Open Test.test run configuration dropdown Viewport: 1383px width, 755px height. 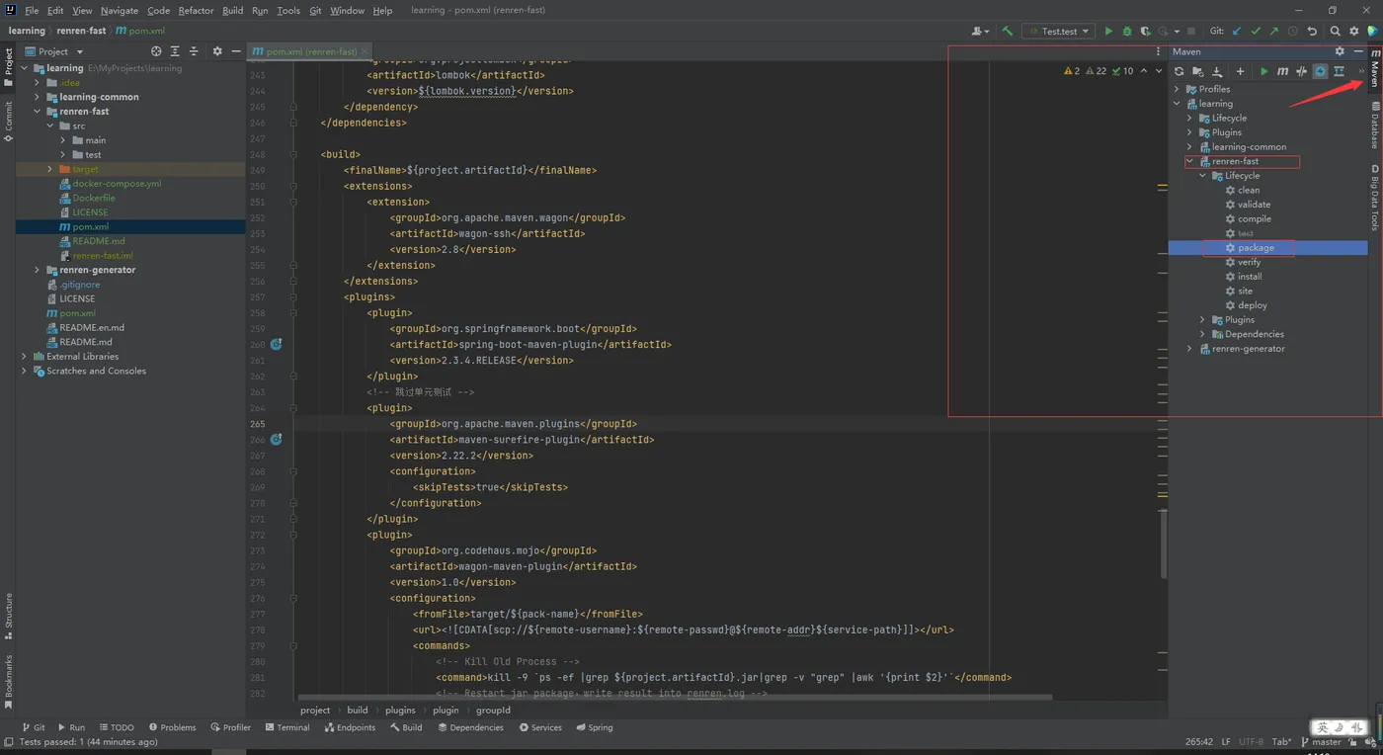1059,31
